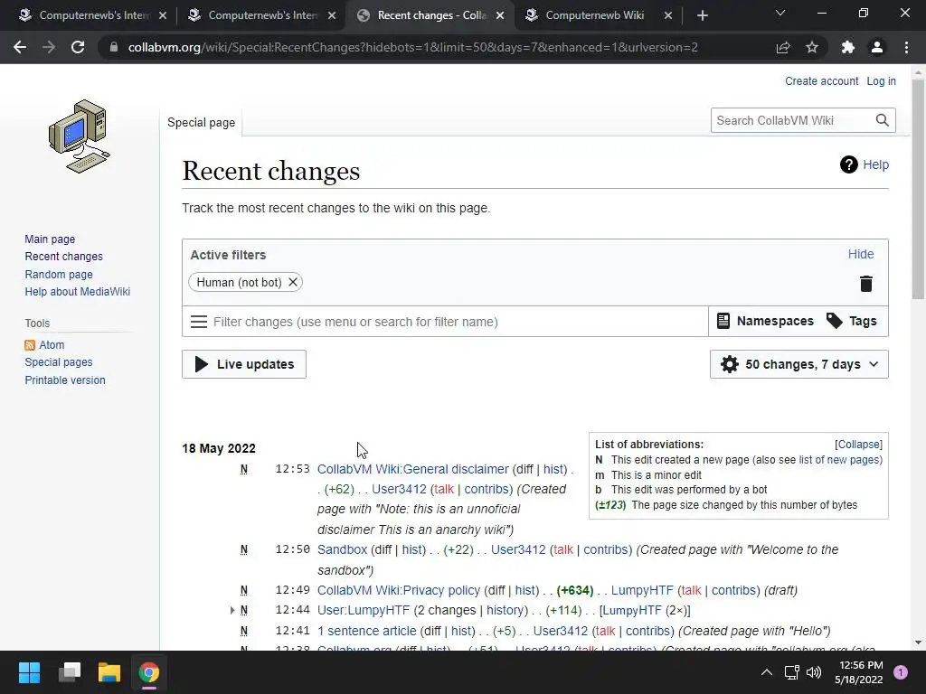Open volume speaker tray icon

pyautogui.click(x=814, y=672)
